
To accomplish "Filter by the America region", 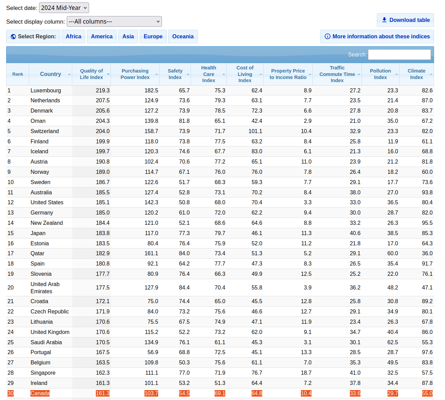I will point(102,37).
